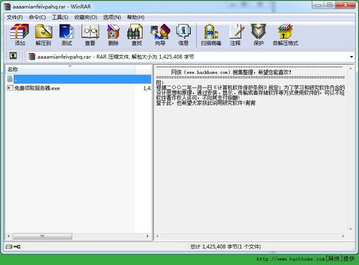The image size is (359, 265).
Task: Show archive 信息 (Info) icon
Action: coord(183,34)
